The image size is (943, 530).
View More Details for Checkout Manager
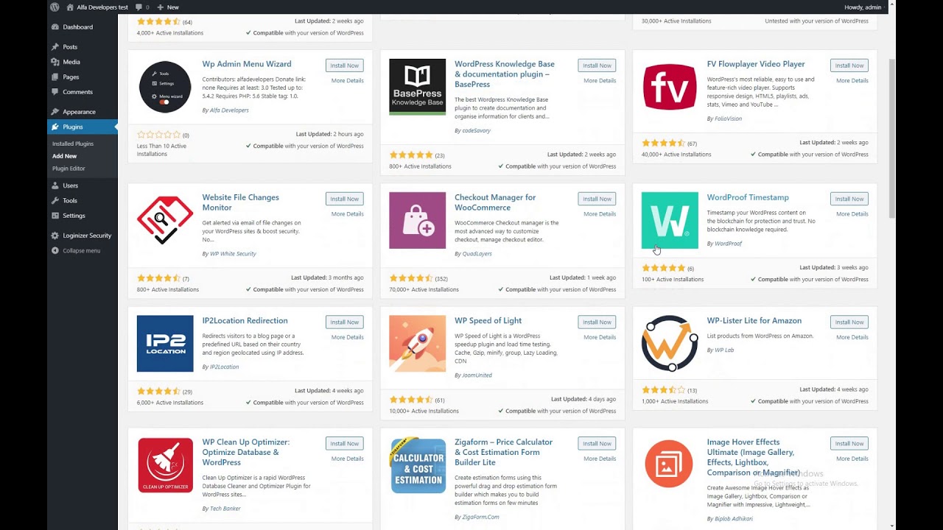tap(600, 214)
